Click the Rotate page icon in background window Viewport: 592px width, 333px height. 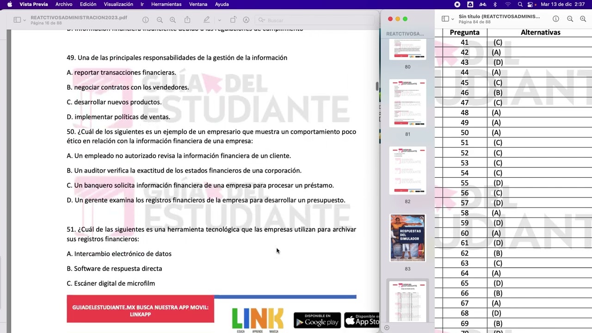[x=233, y=20]
